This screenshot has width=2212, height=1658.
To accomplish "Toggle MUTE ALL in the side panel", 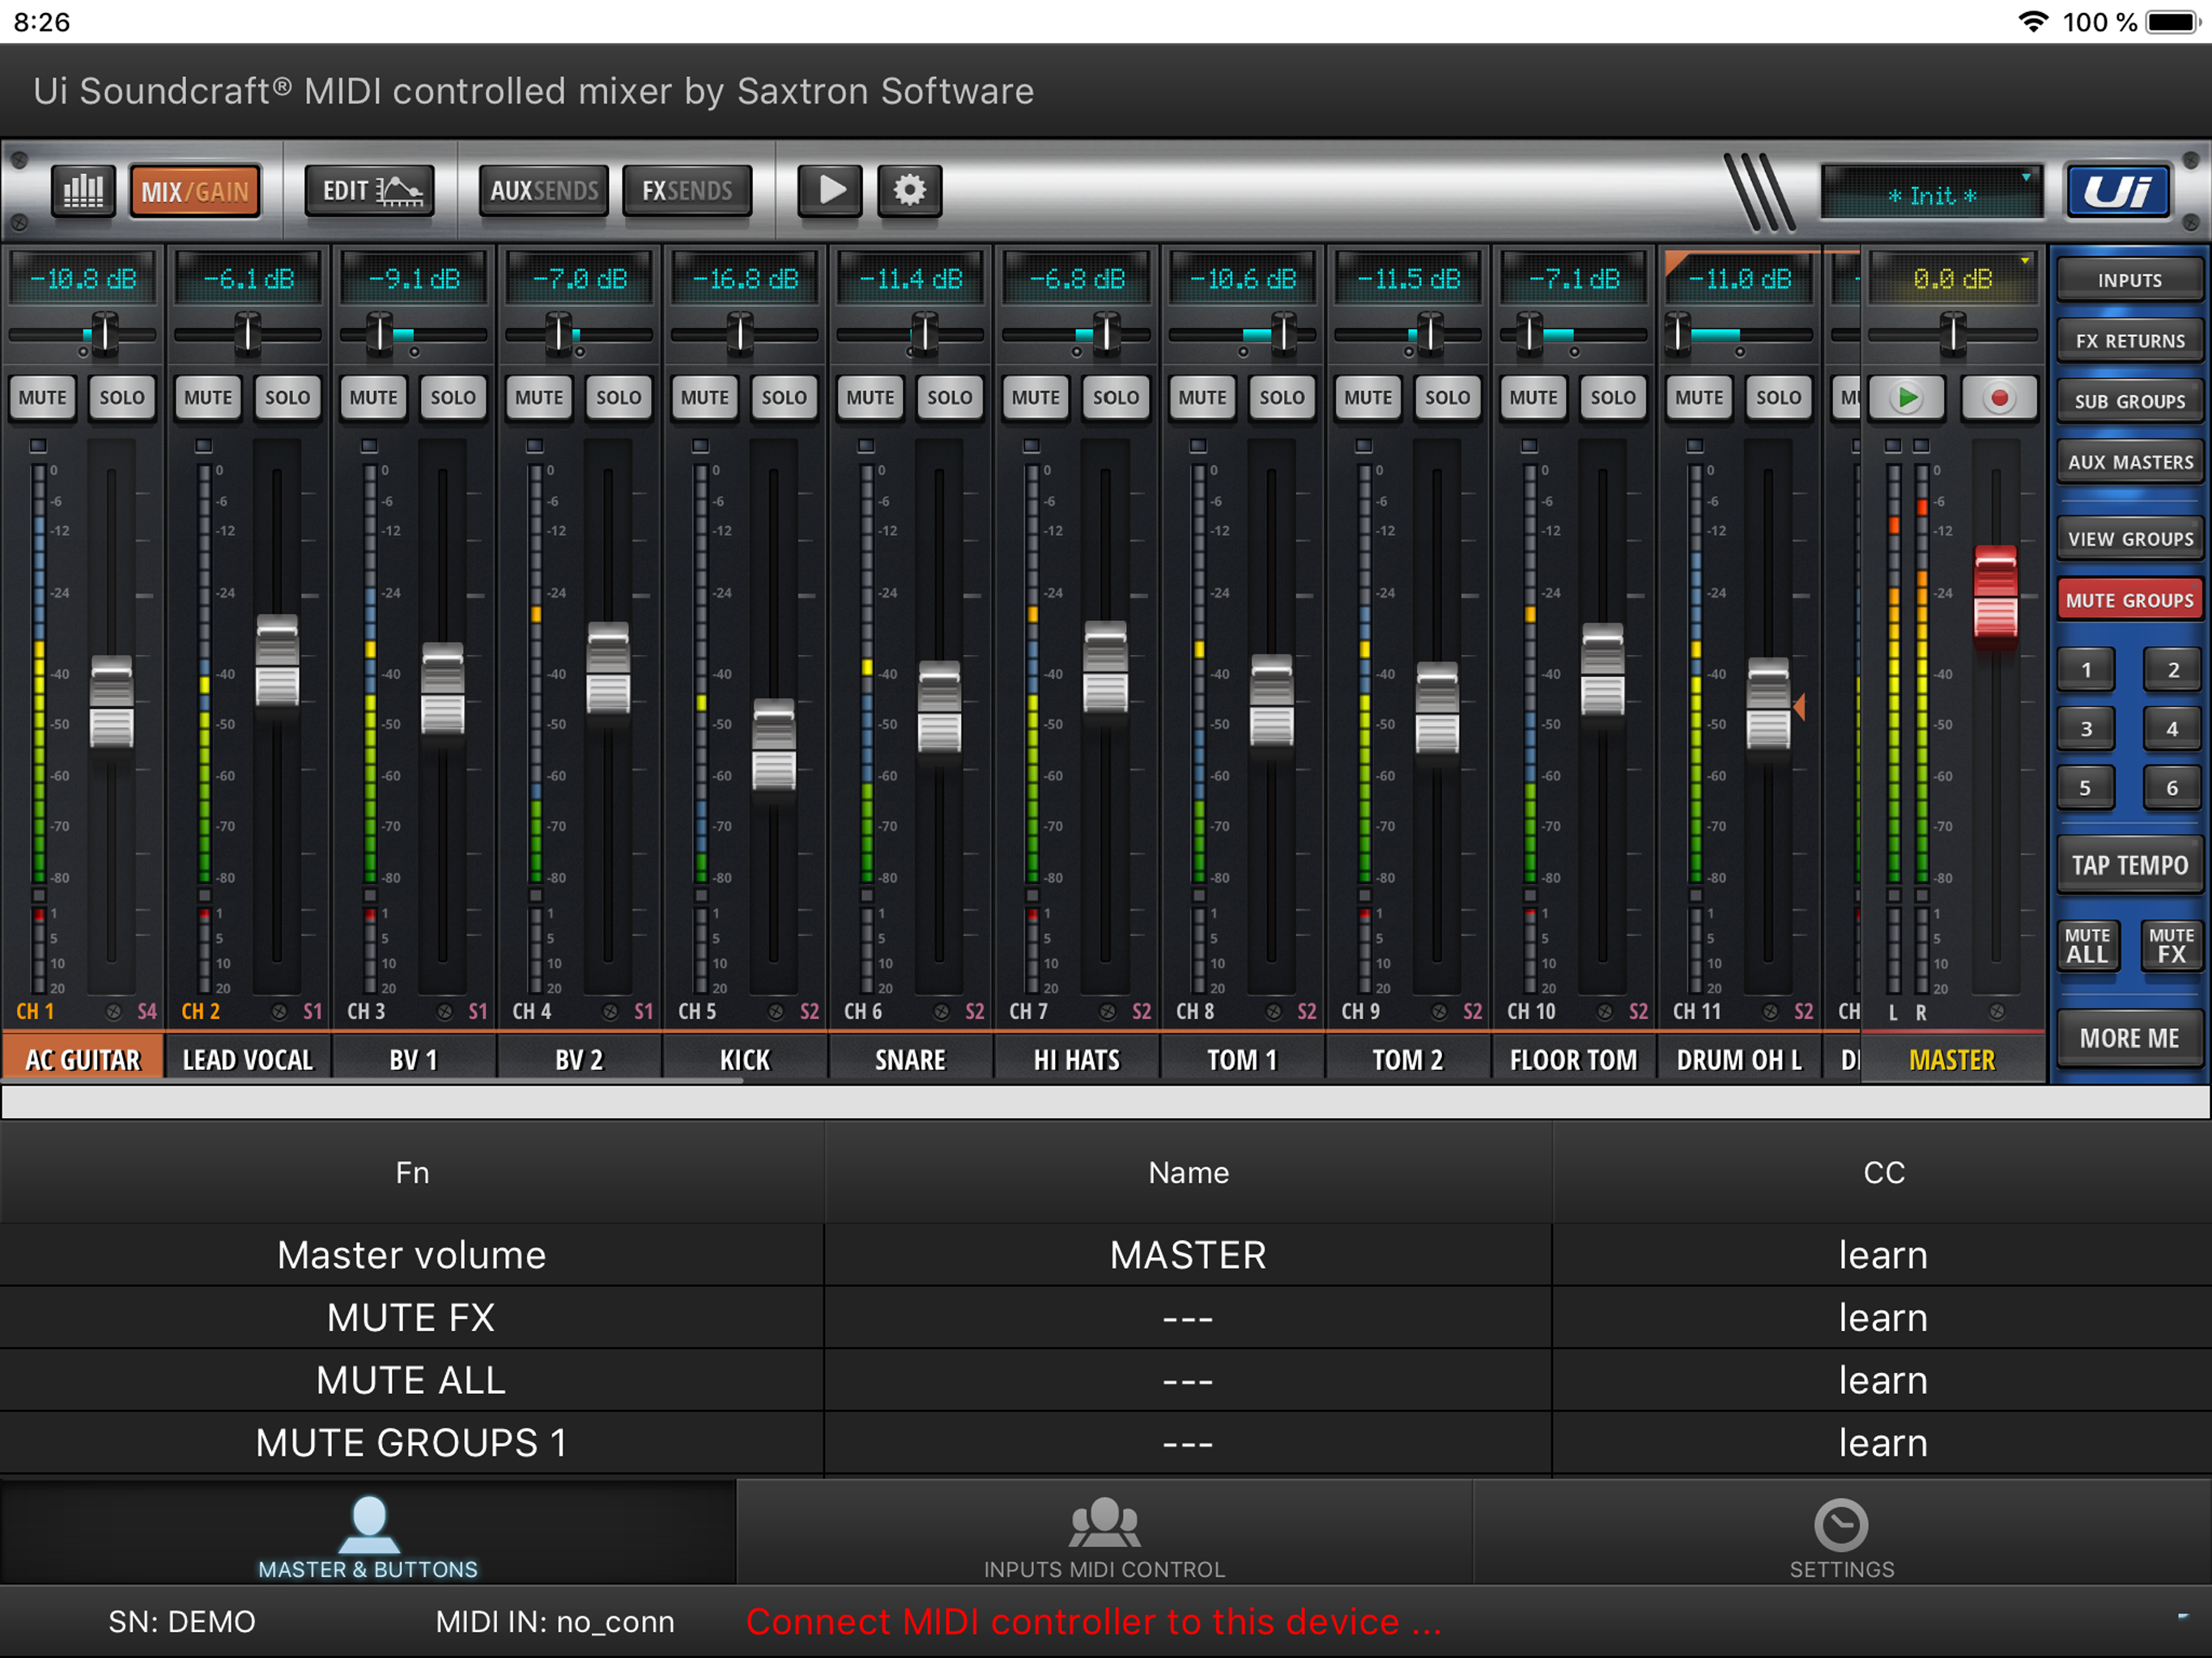I will pos(2087,945).
